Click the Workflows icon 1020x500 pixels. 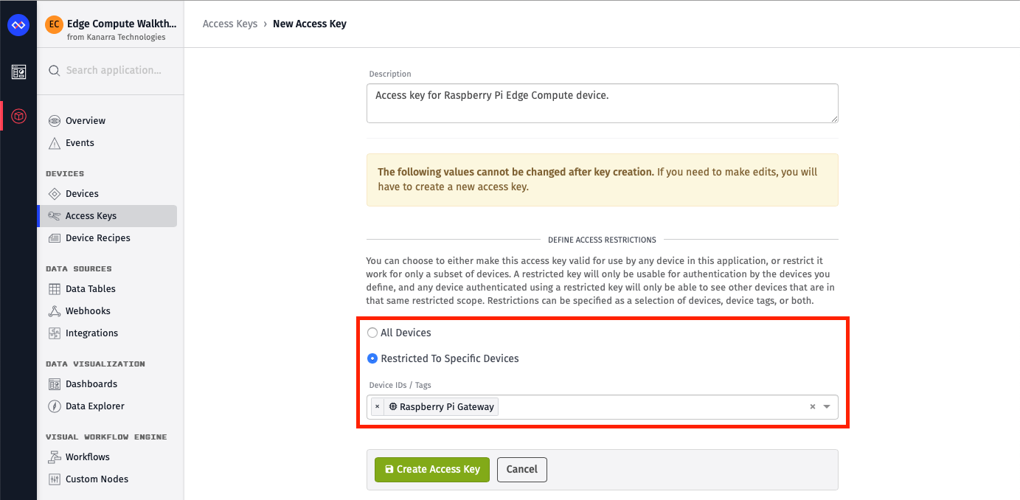point(55,457)
